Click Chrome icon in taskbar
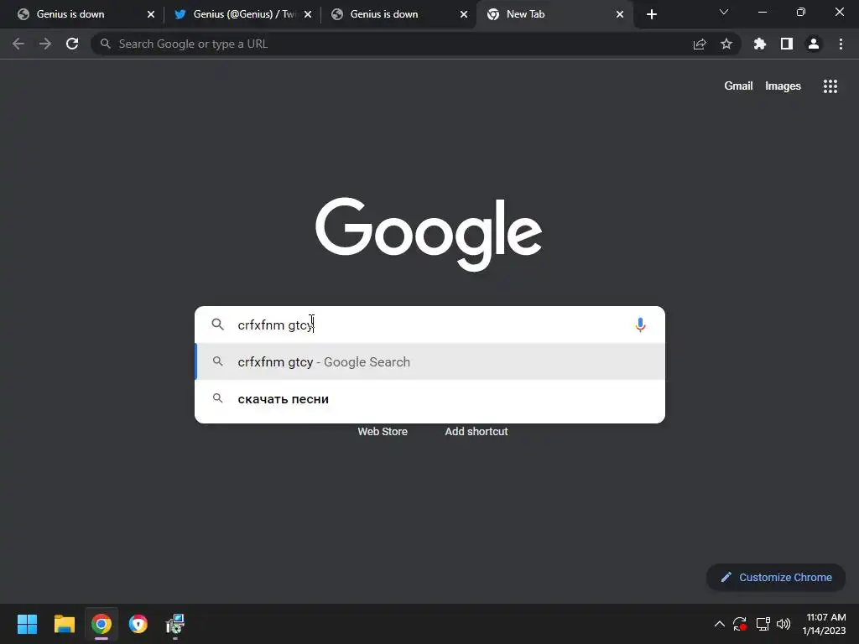This screenshot has width=859, height=644. [102, 624]
